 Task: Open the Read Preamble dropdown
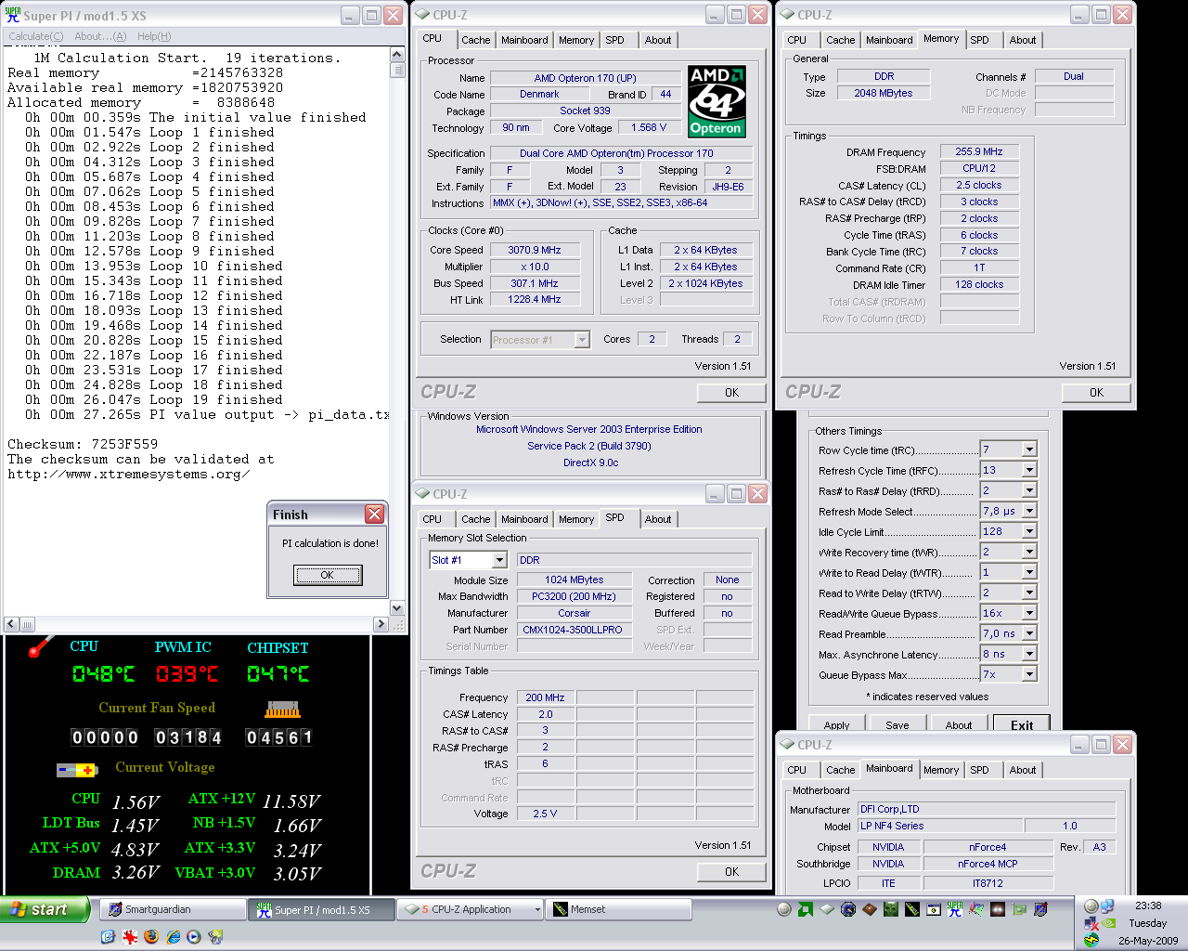[1029, 633]
